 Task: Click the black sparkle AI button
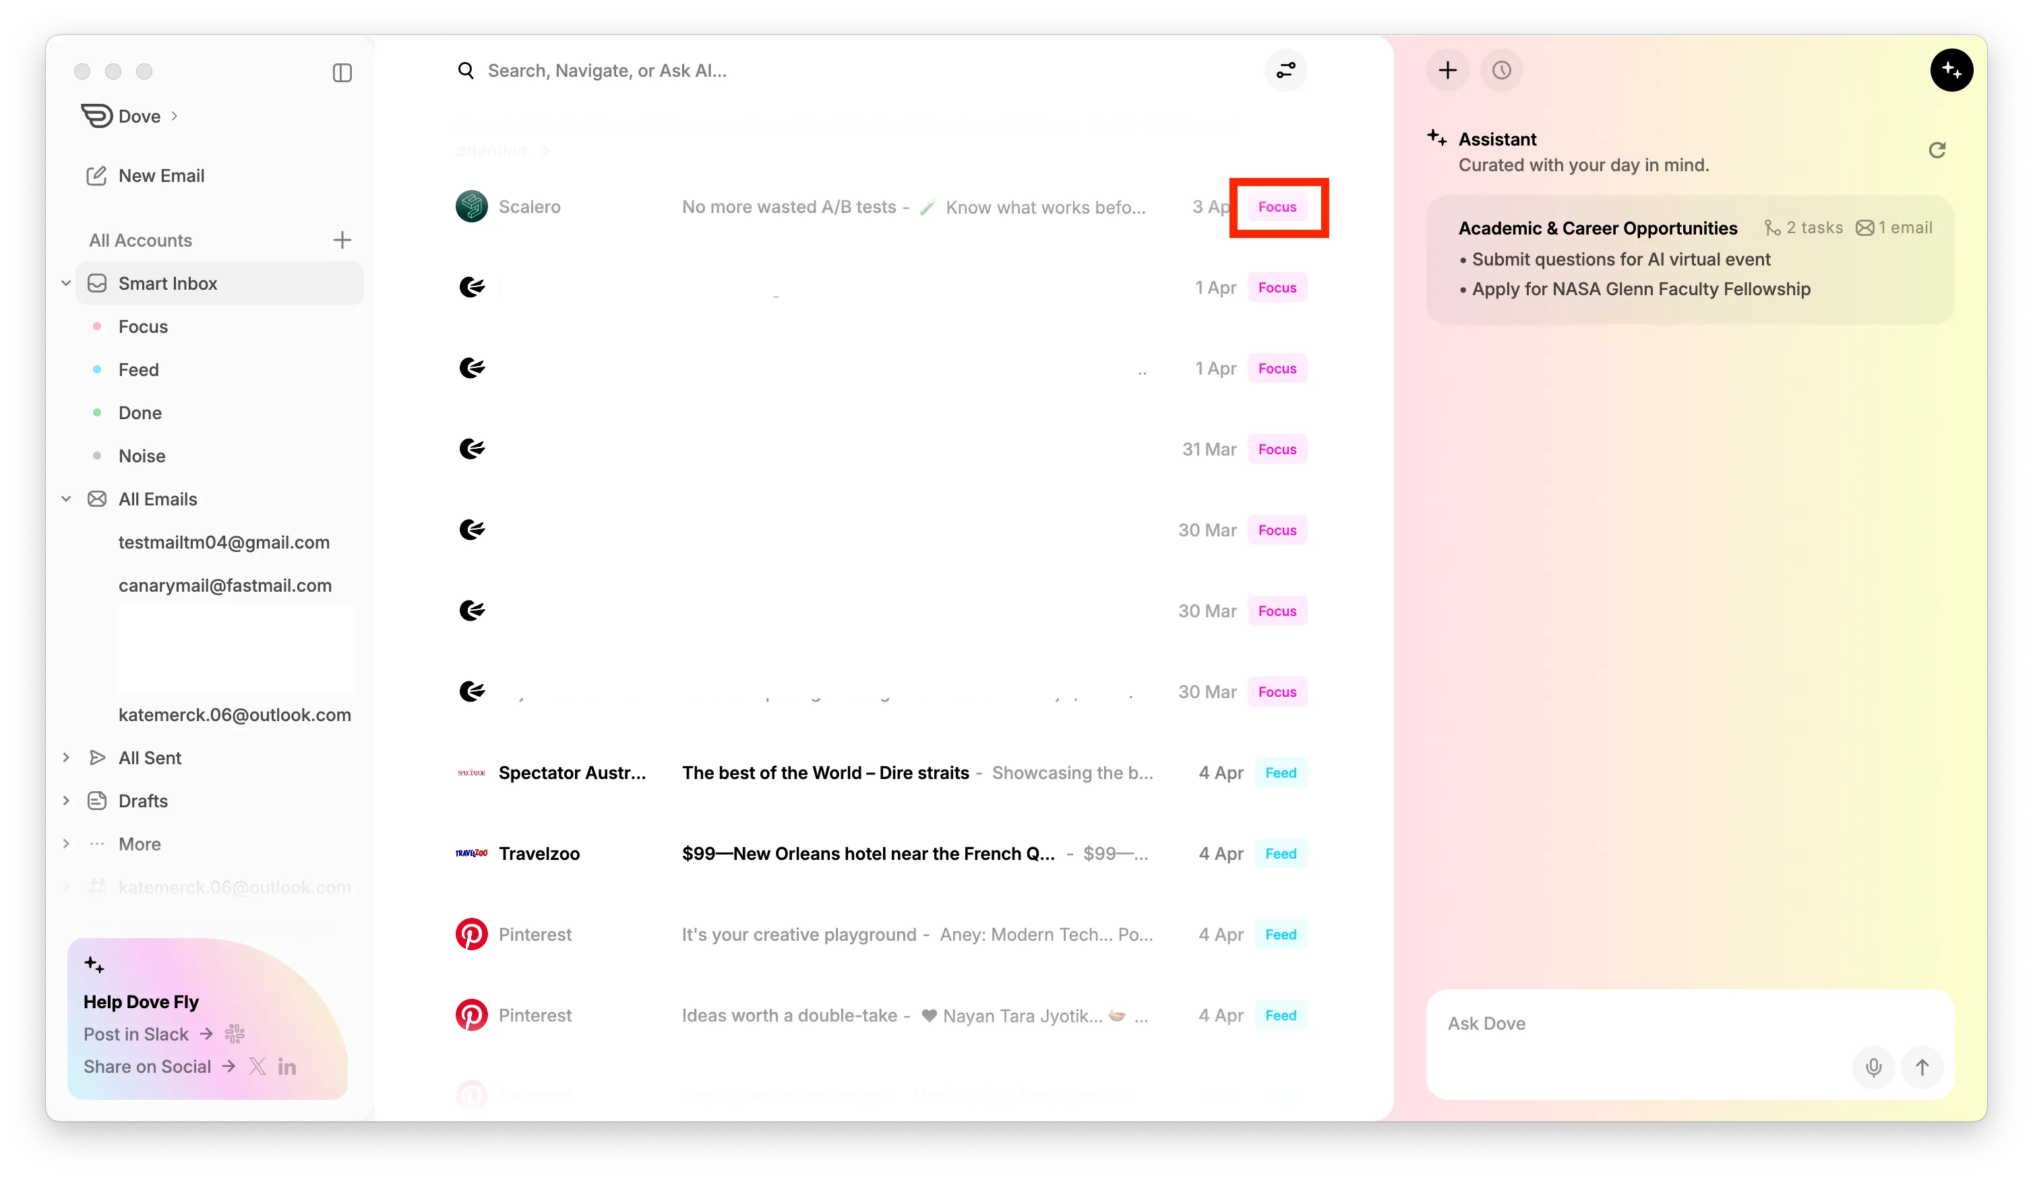[1951, 71]
